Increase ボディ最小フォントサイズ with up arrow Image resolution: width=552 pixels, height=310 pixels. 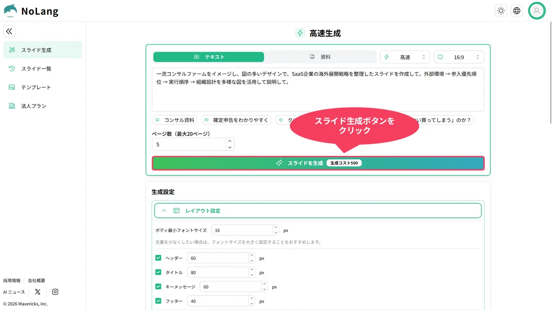point(276,227)
